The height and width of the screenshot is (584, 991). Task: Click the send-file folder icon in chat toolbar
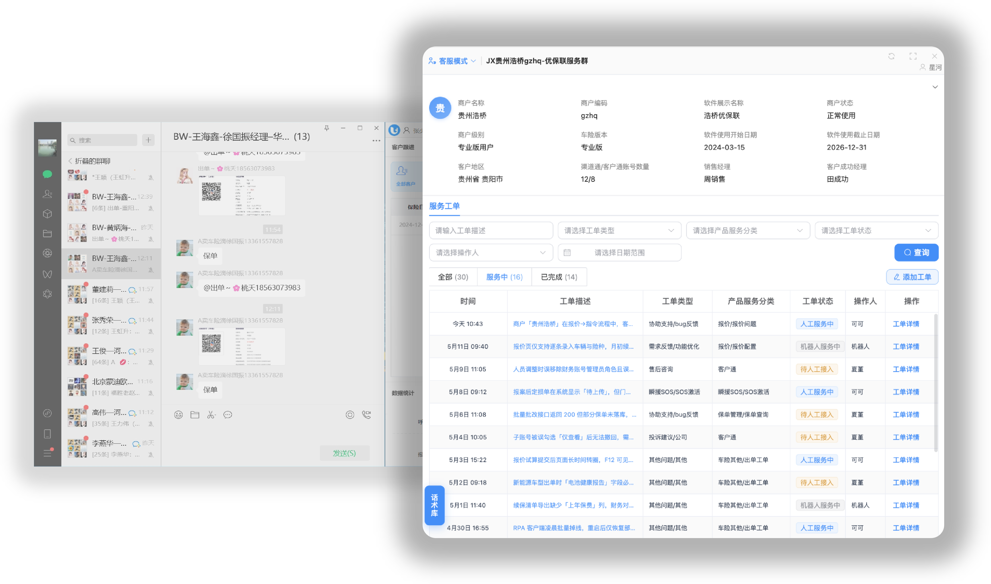[x=195, y=415]
